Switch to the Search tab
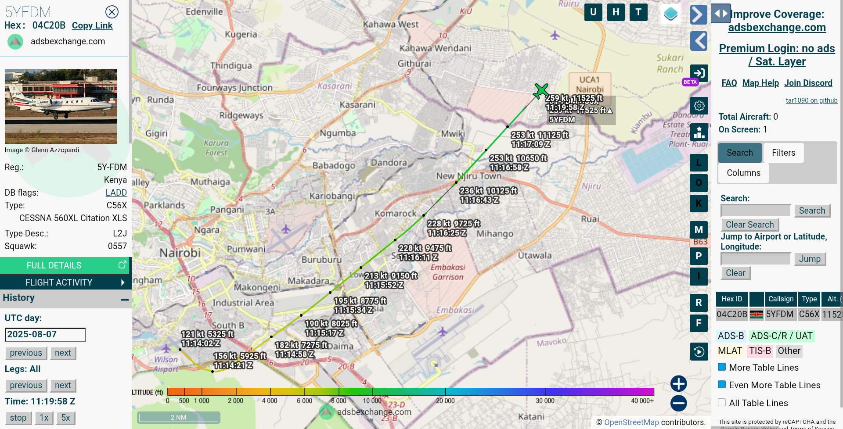Image resolution: width=843 pixels, height=429 pixels. click(740, 153)
